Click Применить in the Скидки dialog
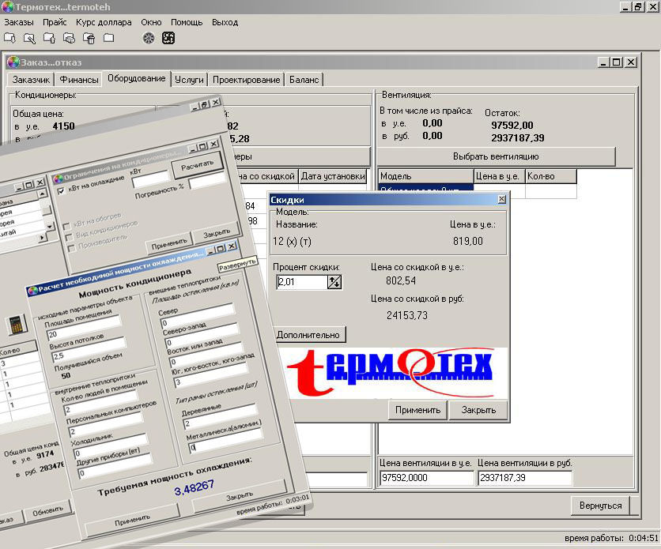The height and width of the screenshot is (549, 661). click(417, 410)
